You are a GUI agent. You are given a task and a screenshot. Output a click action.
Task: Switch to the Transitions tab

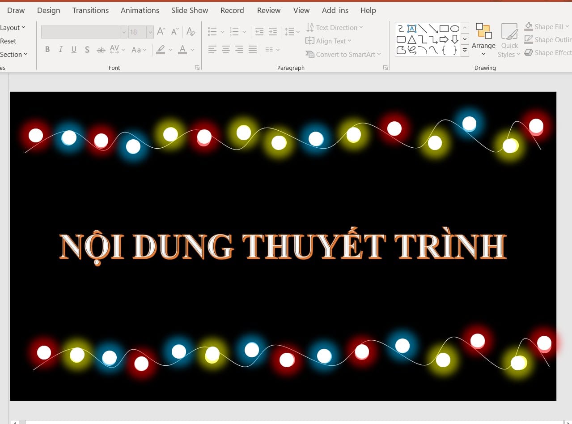(90, 10)
